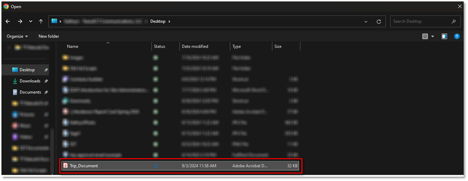Open the address bar history dropdown

coord(366,22)
